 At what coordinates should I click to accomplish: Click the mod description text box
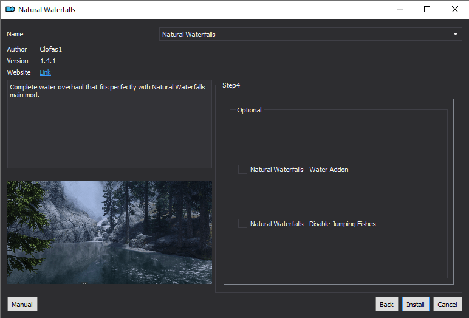point(109,124)
